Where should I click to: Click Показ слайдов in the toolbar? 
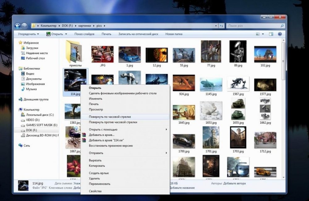click(84, 34)
